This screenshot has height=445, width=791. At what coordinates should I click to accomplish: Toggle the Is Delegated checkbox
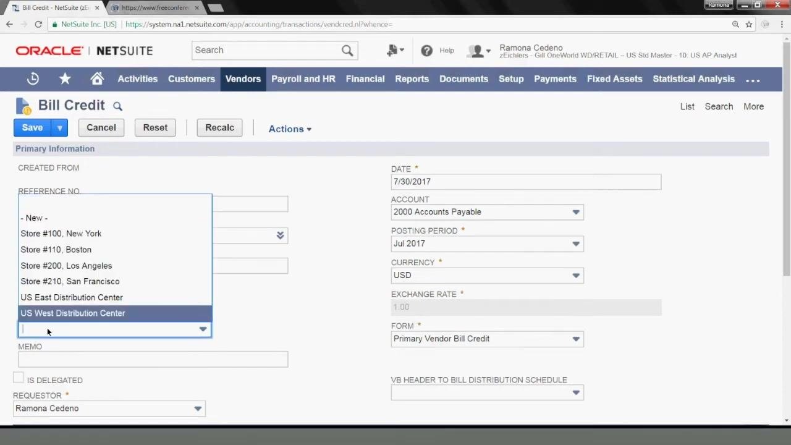(x=19, y=378)
